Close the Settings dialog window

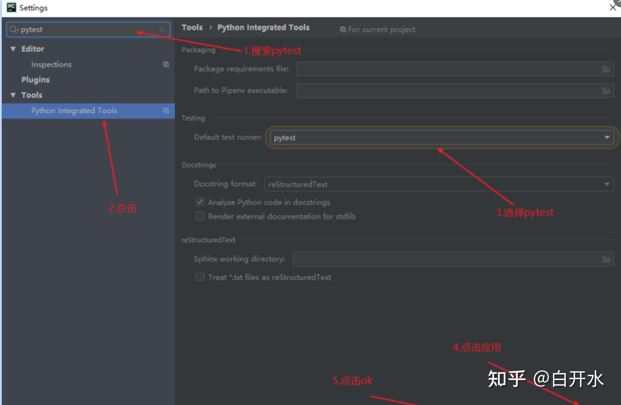tap(613, 8)
